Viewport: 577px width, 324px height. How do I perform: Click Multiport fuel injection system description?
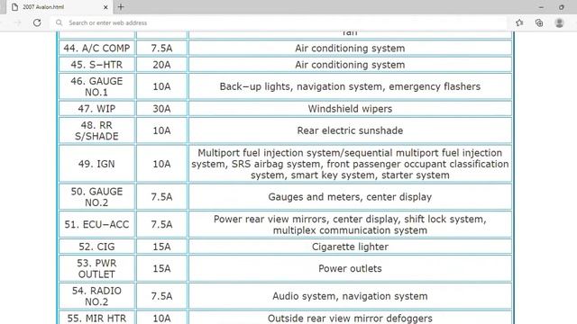350,164
